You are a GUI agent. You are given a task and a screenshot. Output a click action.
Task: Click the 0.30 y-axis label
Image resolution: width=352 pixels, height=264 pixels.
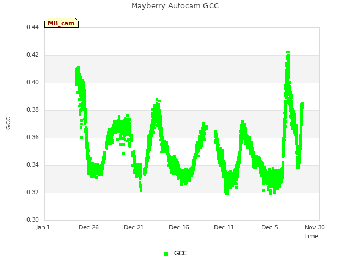32,219
